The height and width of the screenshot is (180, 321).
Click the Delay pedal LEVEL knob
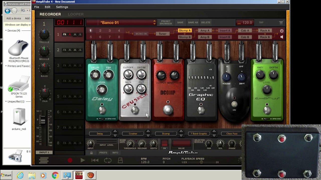pos(102,89)
